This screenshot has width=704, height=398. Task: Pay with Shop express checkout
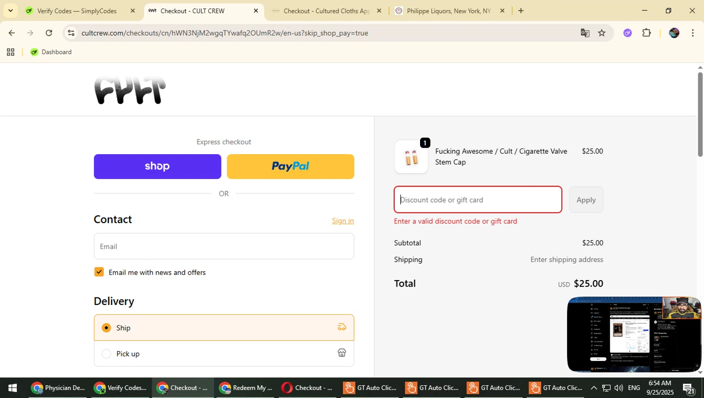click(x=157, y=166)
